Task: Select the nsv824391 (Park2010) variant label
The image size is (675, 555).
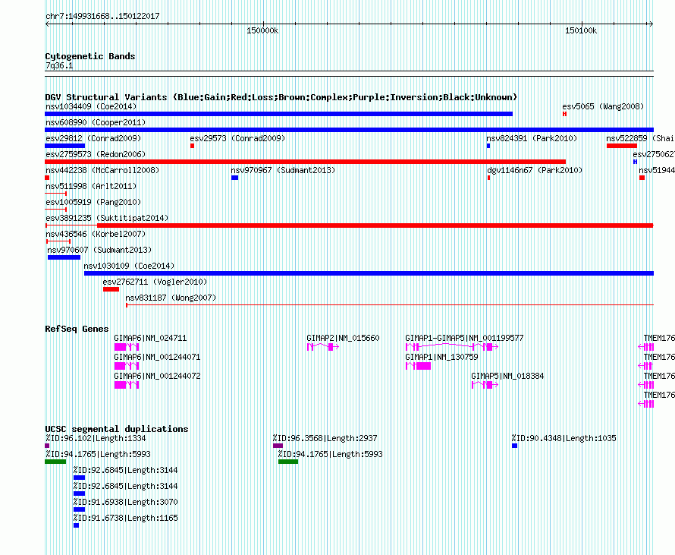Action: point(532,139)
